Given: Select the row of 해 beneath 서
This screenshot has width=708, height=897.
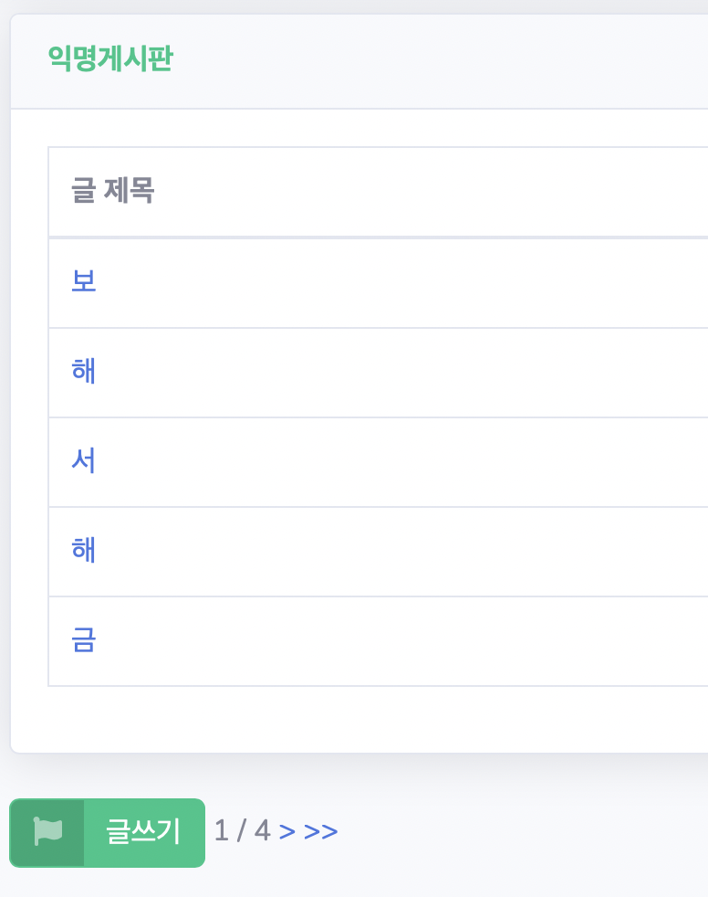Looking at the screenshot, I should coord(379,552).
